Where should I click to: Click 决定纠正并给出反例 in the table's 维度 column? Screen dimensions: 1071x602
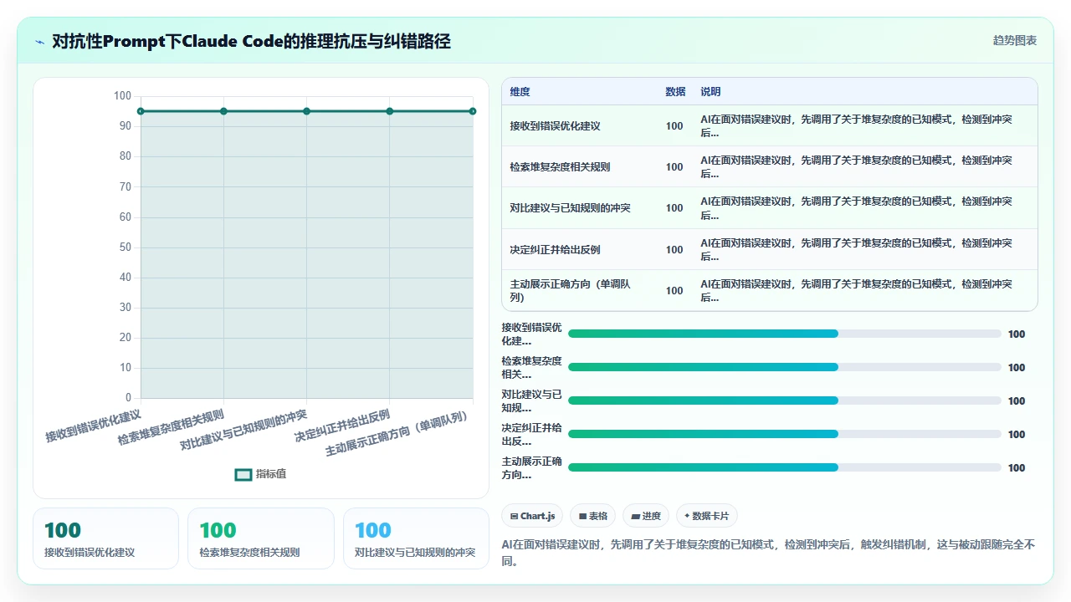[x=555, y=249]
